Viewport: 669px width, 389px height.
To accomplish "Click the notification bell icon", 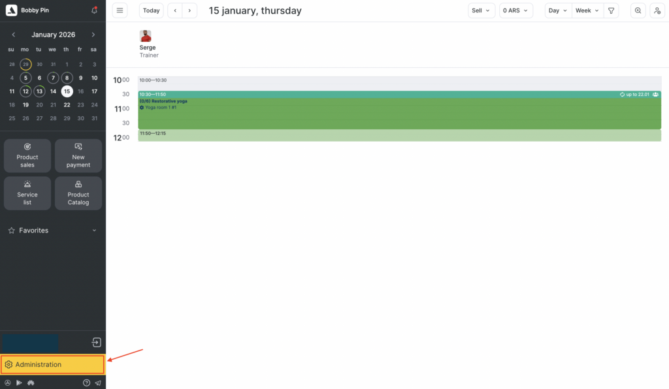I will [x=94, y=10].
